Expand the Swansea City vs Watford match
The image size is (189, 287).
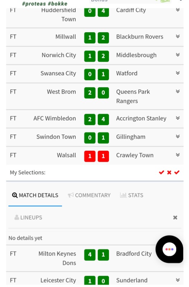pos(178,73)
